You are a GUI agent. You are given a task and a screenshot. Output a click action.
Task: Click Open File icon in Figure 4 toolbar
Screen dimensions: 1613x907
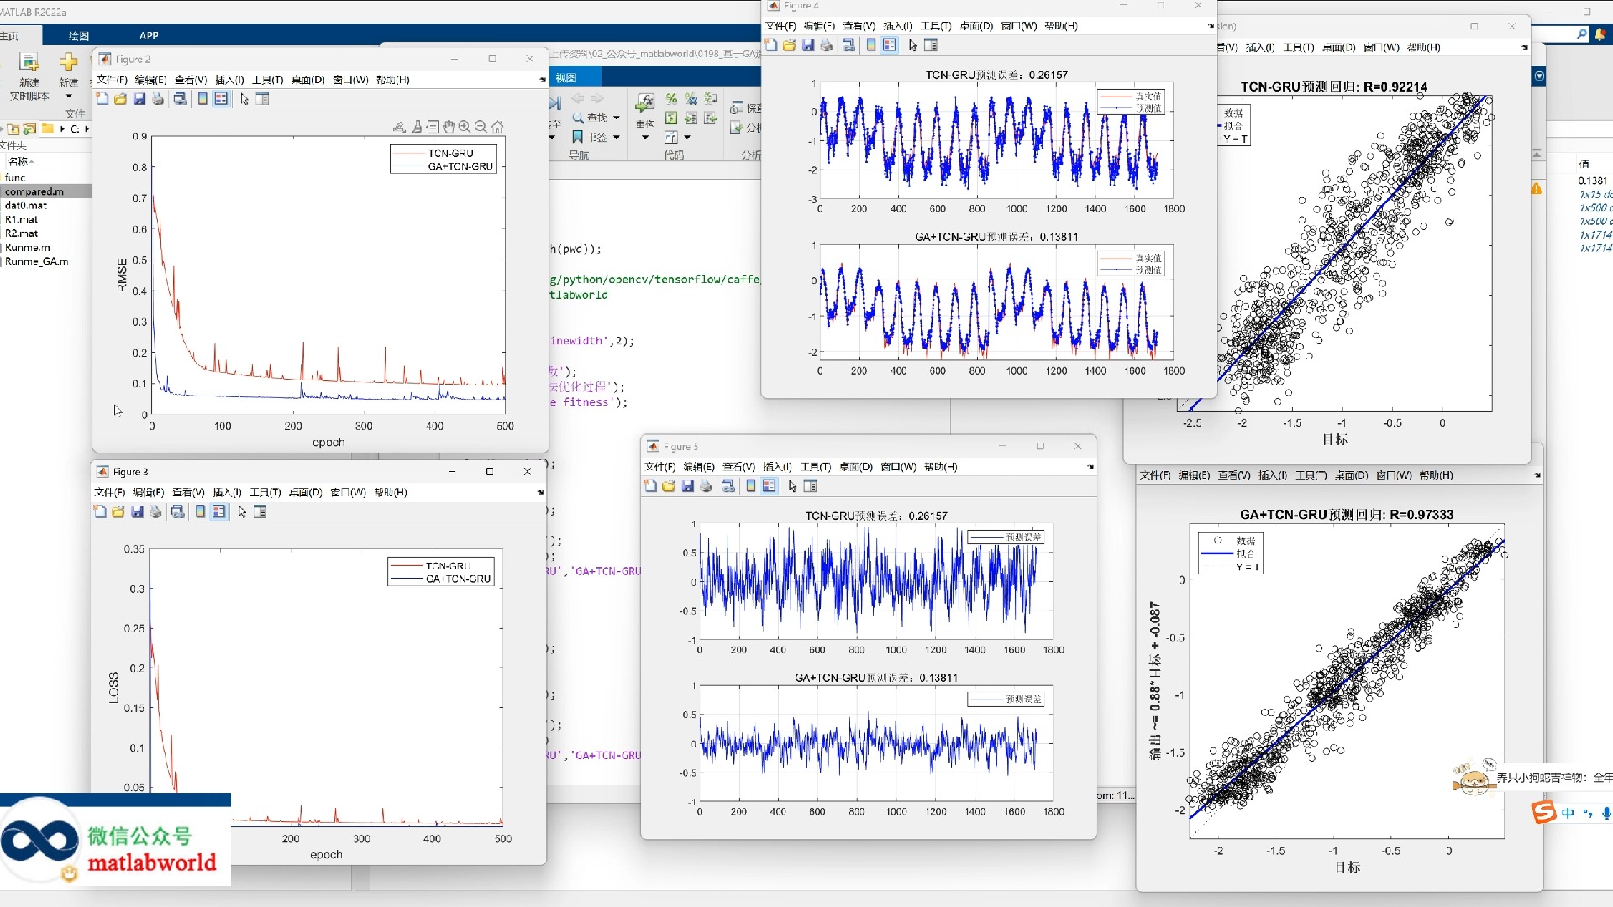(x=789, y=45)
